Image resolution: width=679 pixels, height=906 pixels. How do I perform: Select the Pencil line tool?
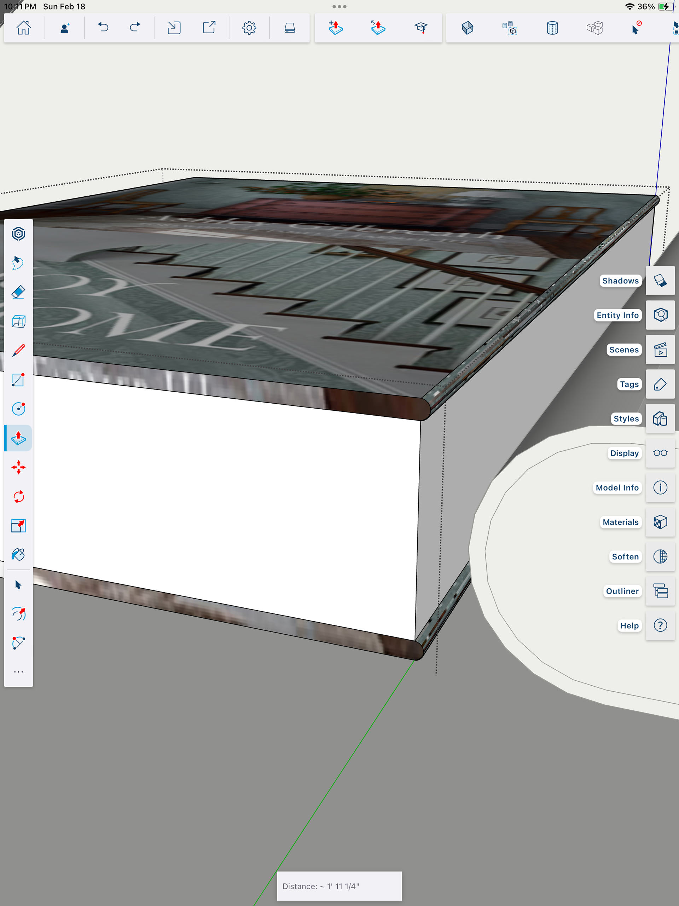[18, 351]
